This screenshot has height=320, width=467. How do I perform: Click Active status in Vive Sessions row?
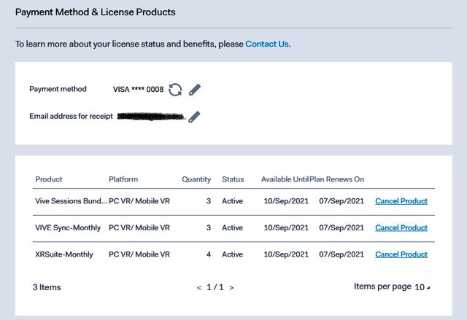point(232,201)
